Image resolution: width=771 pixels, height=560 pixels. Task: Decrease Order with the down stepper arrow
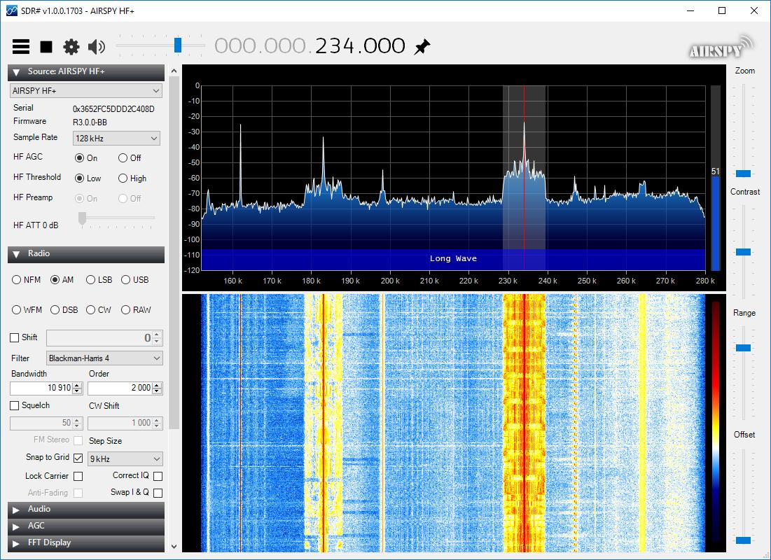click(157, 392)
